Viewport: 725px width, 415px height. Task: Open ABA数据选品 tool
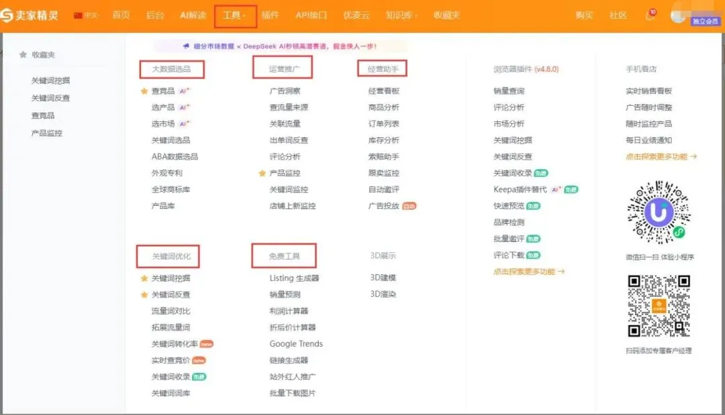tap(175, 156)
